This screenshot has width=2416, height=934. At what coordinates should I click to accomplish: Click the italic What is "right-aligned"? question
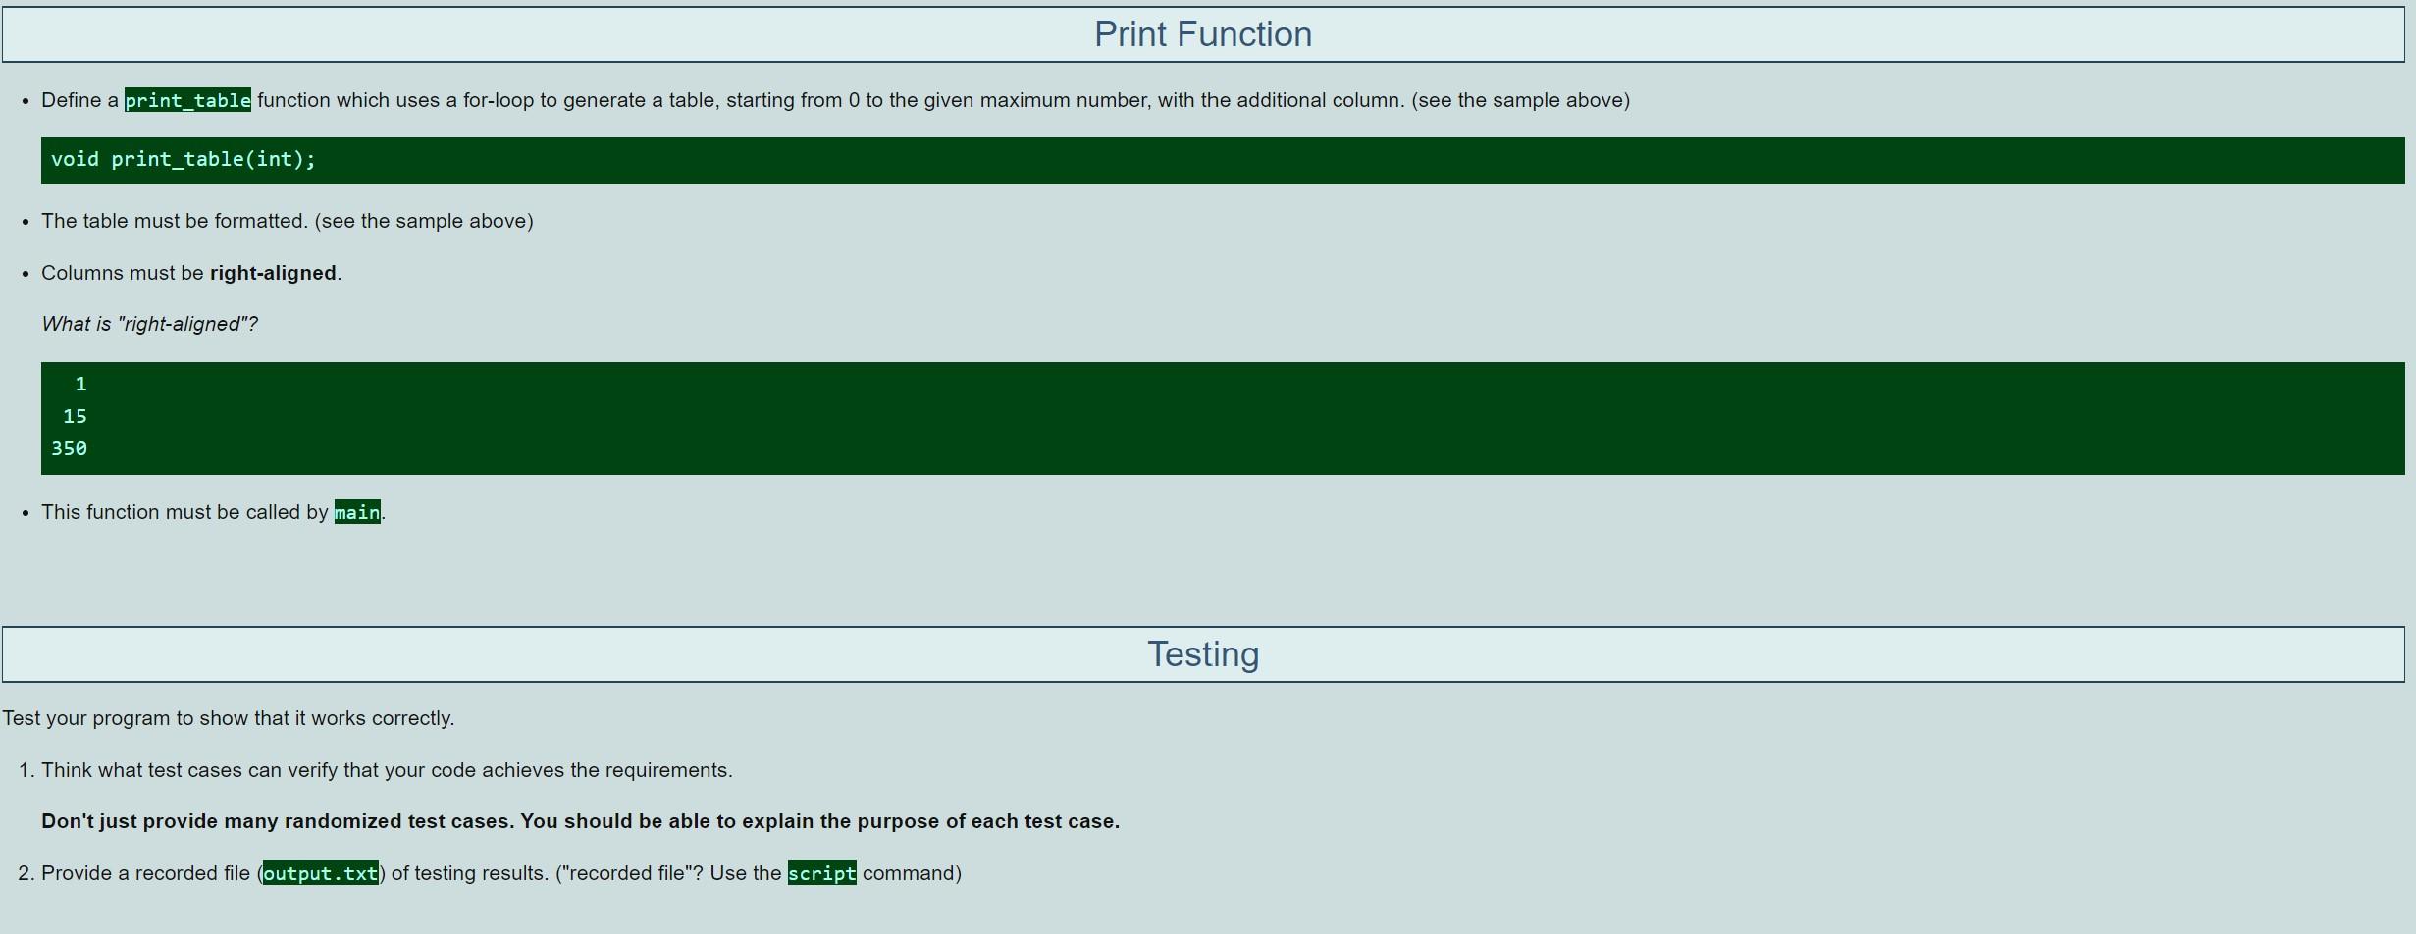[149, 324]
